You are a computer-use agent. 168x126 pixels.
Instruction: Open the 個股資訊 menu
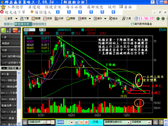pos(53,7)
